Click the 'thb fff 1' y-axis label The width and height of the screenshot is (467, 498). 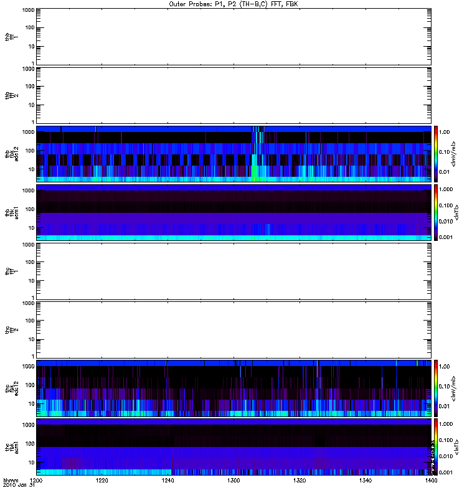click(12, 37)
